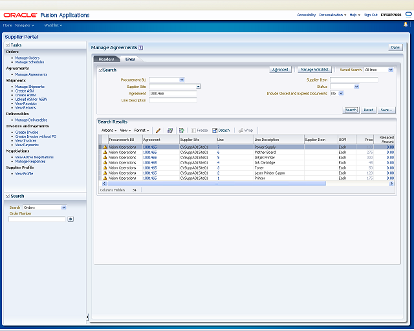Screen dimensions: 414x331
Task: Click the Oracle chat icon beside CVSUPPA01
Action: tap(408, 14)
